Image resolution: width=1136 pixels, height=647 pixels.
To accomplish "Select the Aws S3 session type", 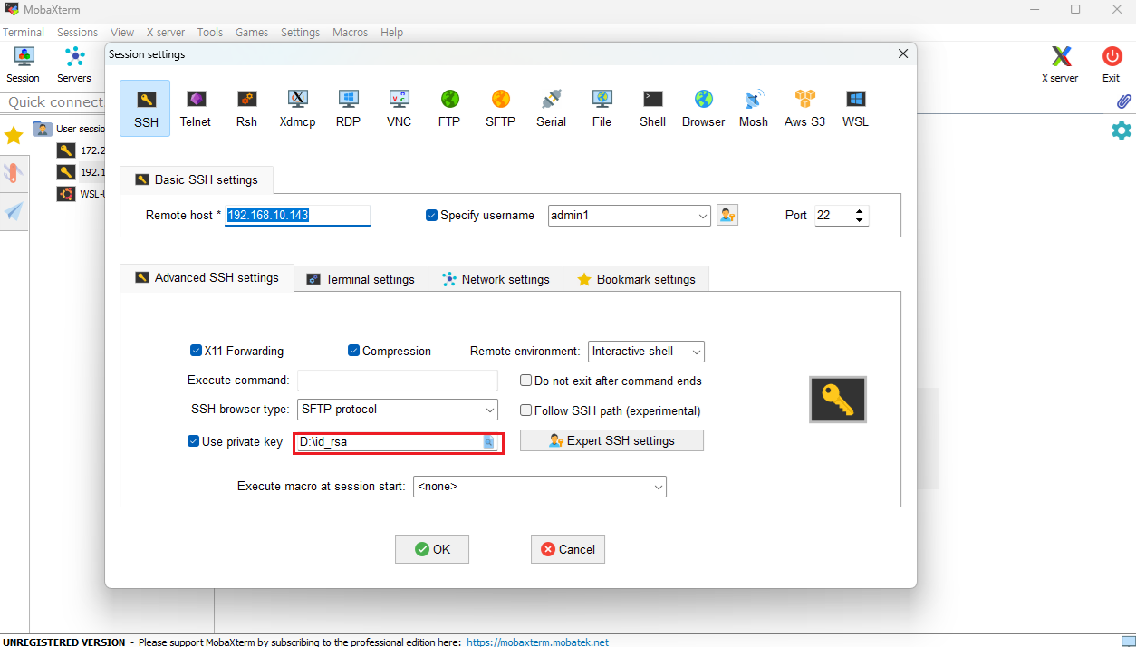I will tap(804, 108).
